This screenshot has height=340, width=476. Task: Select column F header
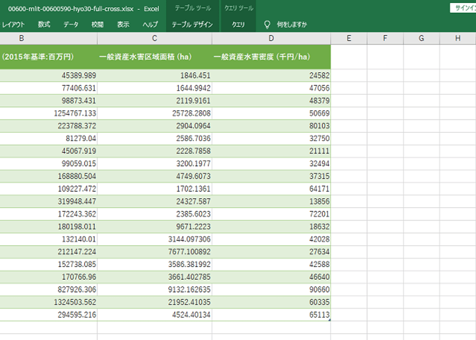(385, 39)
